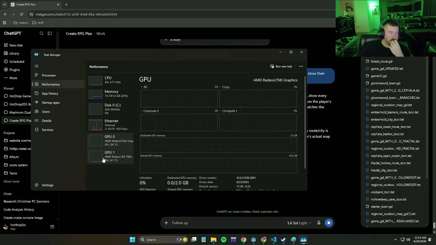Open the website overhaul project
Screen dimensions: 436x245
coord(17,141)
